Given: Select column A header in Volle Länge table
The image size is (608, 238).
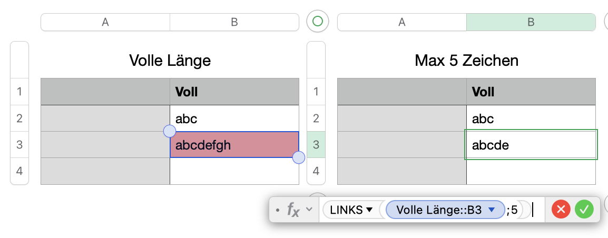Looking at the screenshot, I should point(105,22).
